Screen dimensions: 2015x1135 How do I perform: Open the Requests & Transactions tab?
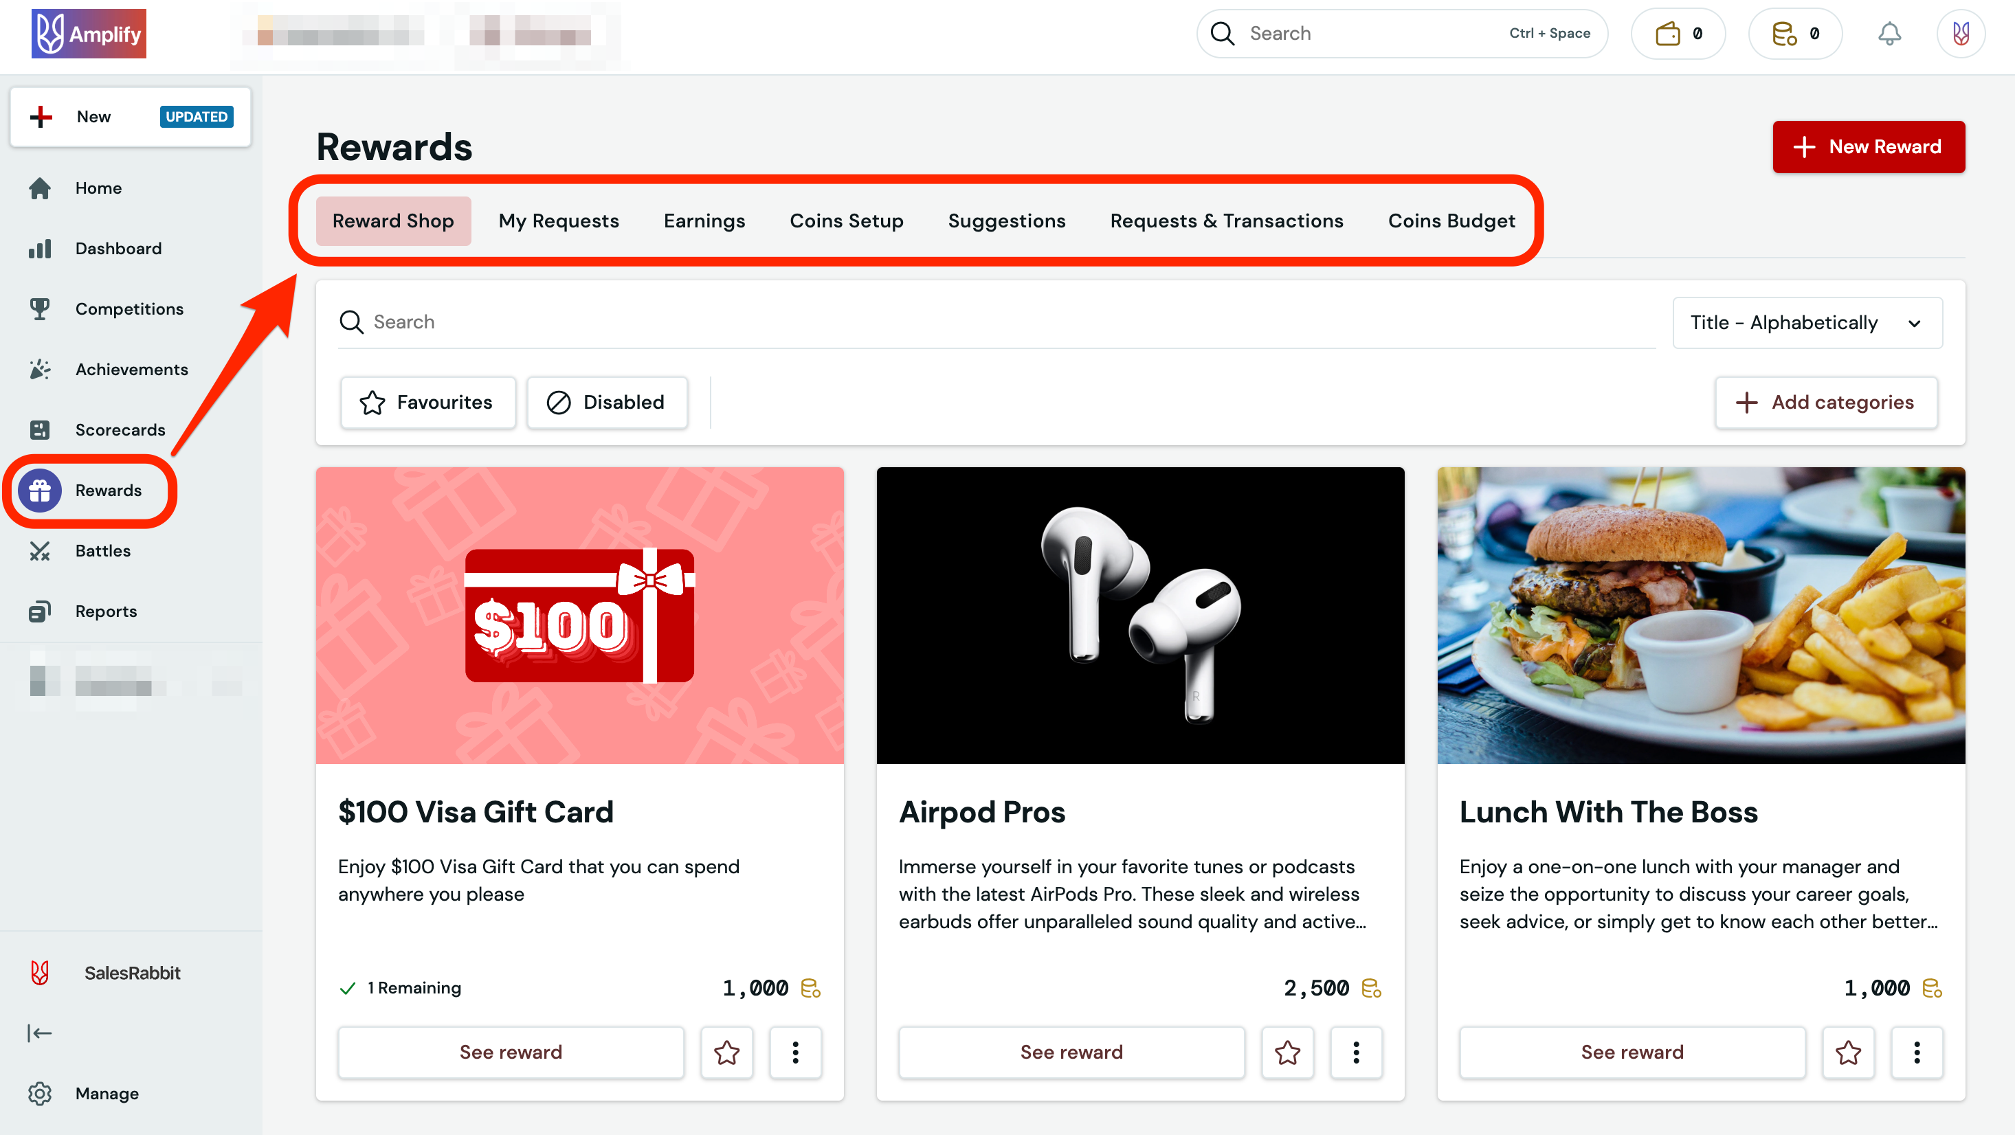pyautogui.click(x=1227, y=221)
